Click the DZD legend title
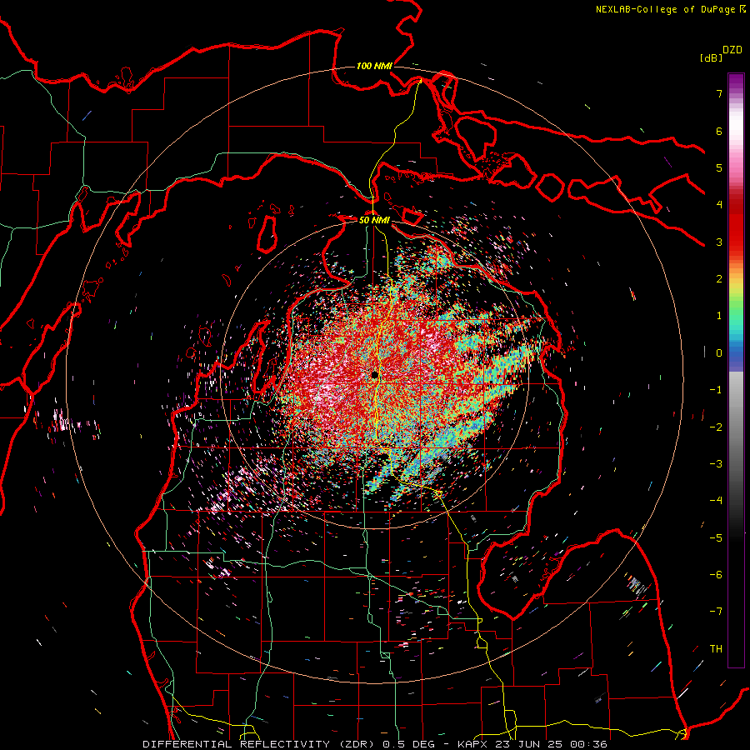The height and width of the screenshot is (750, 750). 732,50
